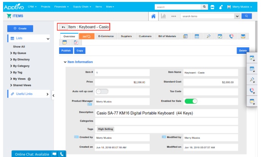Go to Items home icon

click(153, 16)
